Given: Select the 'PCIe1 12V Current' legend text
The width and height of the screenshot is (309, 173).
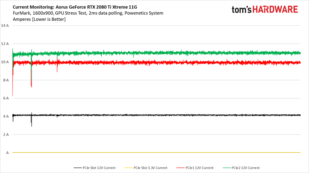Looking at the screenshot, I should tap(199, 168).
